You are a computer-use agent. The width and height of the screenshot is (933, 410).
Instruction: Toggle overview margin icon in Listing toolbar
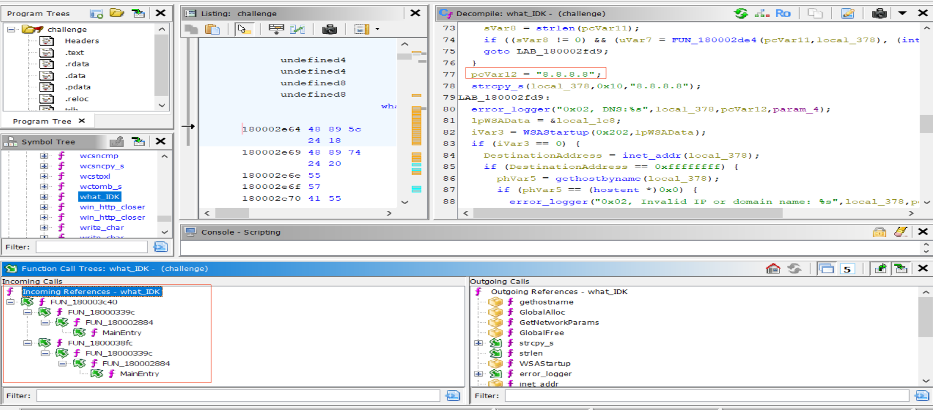362,29
